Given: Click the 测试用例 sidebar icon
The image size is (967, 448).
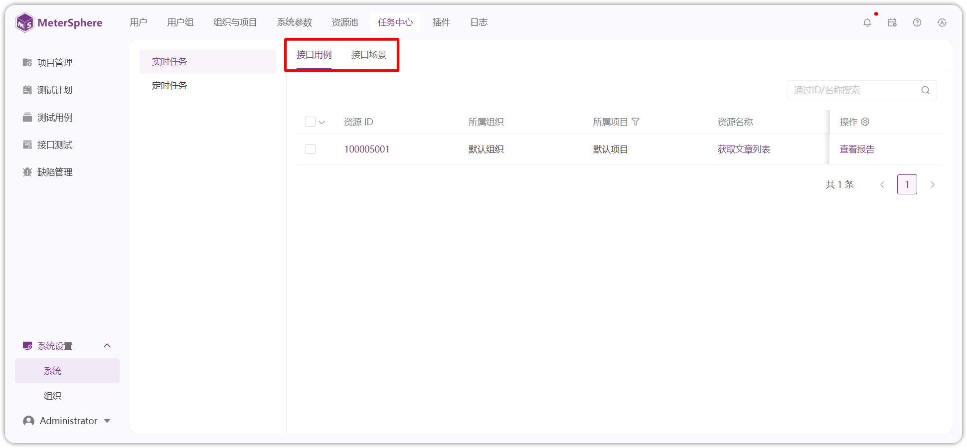Looking at the screenshot, I should click(x=27, y=117).
